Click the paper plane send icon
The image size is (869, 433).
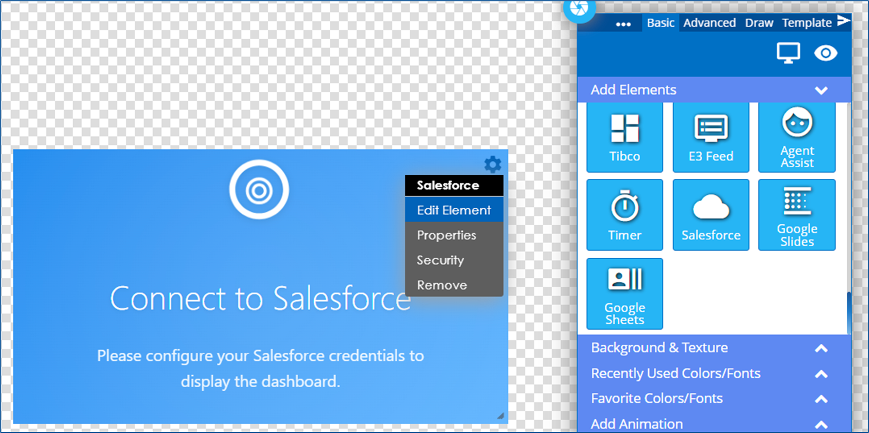(x=843, y=20)
